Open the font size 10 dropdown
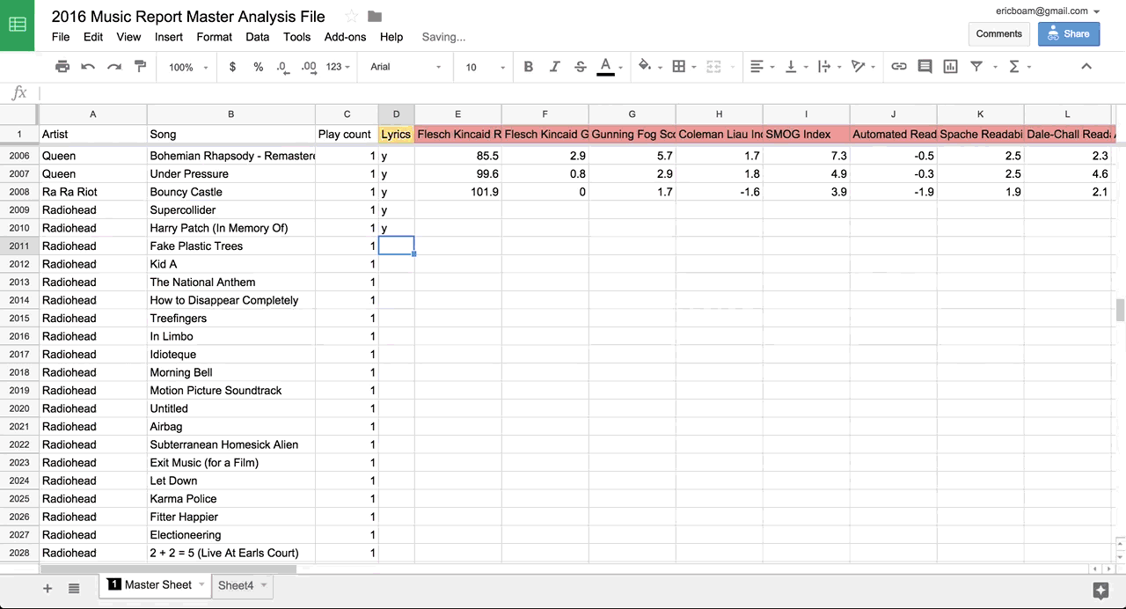 [486, 67]
